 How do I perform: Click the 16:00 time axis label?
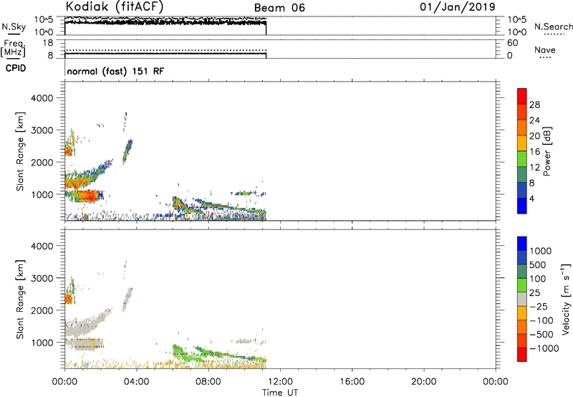(x=352, y=382)
